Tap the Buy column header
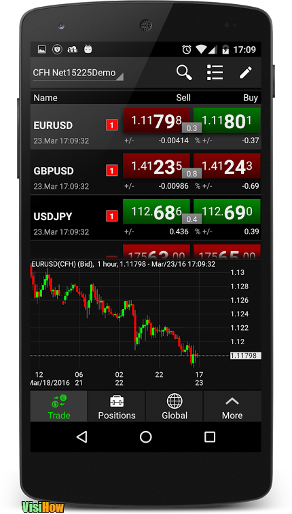The image size is (292, 514). point(251,98)
